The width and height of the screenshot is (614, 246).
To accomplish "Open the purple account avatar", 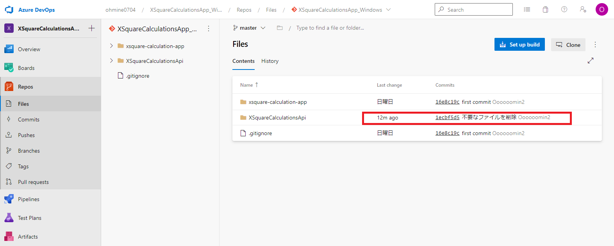I will (602, 9).
